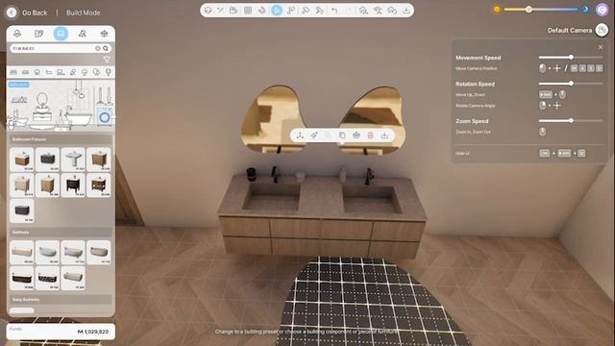Pick the first bathtub thumbnail

(22, 252)
